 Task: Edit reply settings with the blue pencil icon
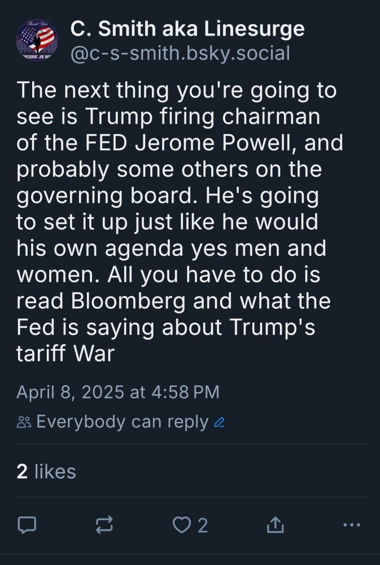pyautogui.click(x=219, y=422)
